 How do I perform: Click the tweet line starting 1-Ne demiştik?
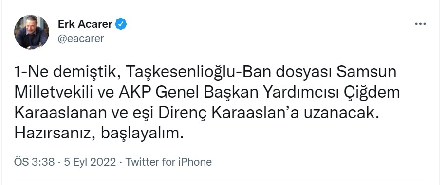coord(205,73)
